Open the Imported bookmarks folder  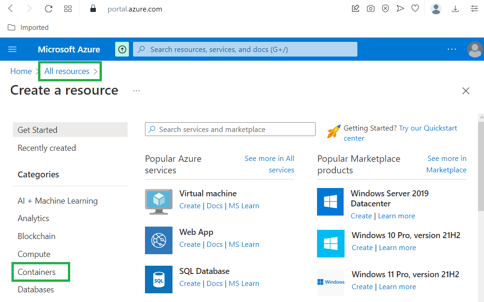tap(28, 28)
